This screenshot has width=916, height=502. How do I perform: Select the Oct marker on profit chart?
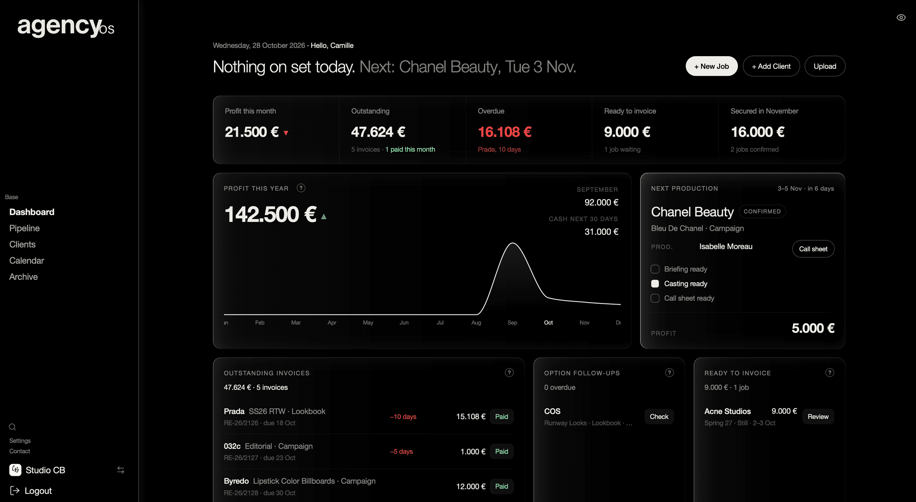click(x=548, y=323)
